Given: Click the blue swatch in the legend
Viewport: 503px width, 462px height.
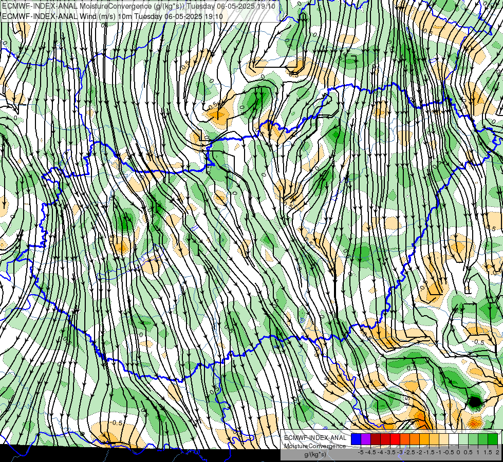Looking at the screenshot, I should pyautogui.click(x=356, y=439).
